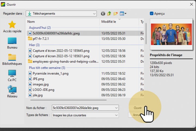Screen dimensions: 196x131
Task: Click the image preview thumbnail
Action: (171, 34)
